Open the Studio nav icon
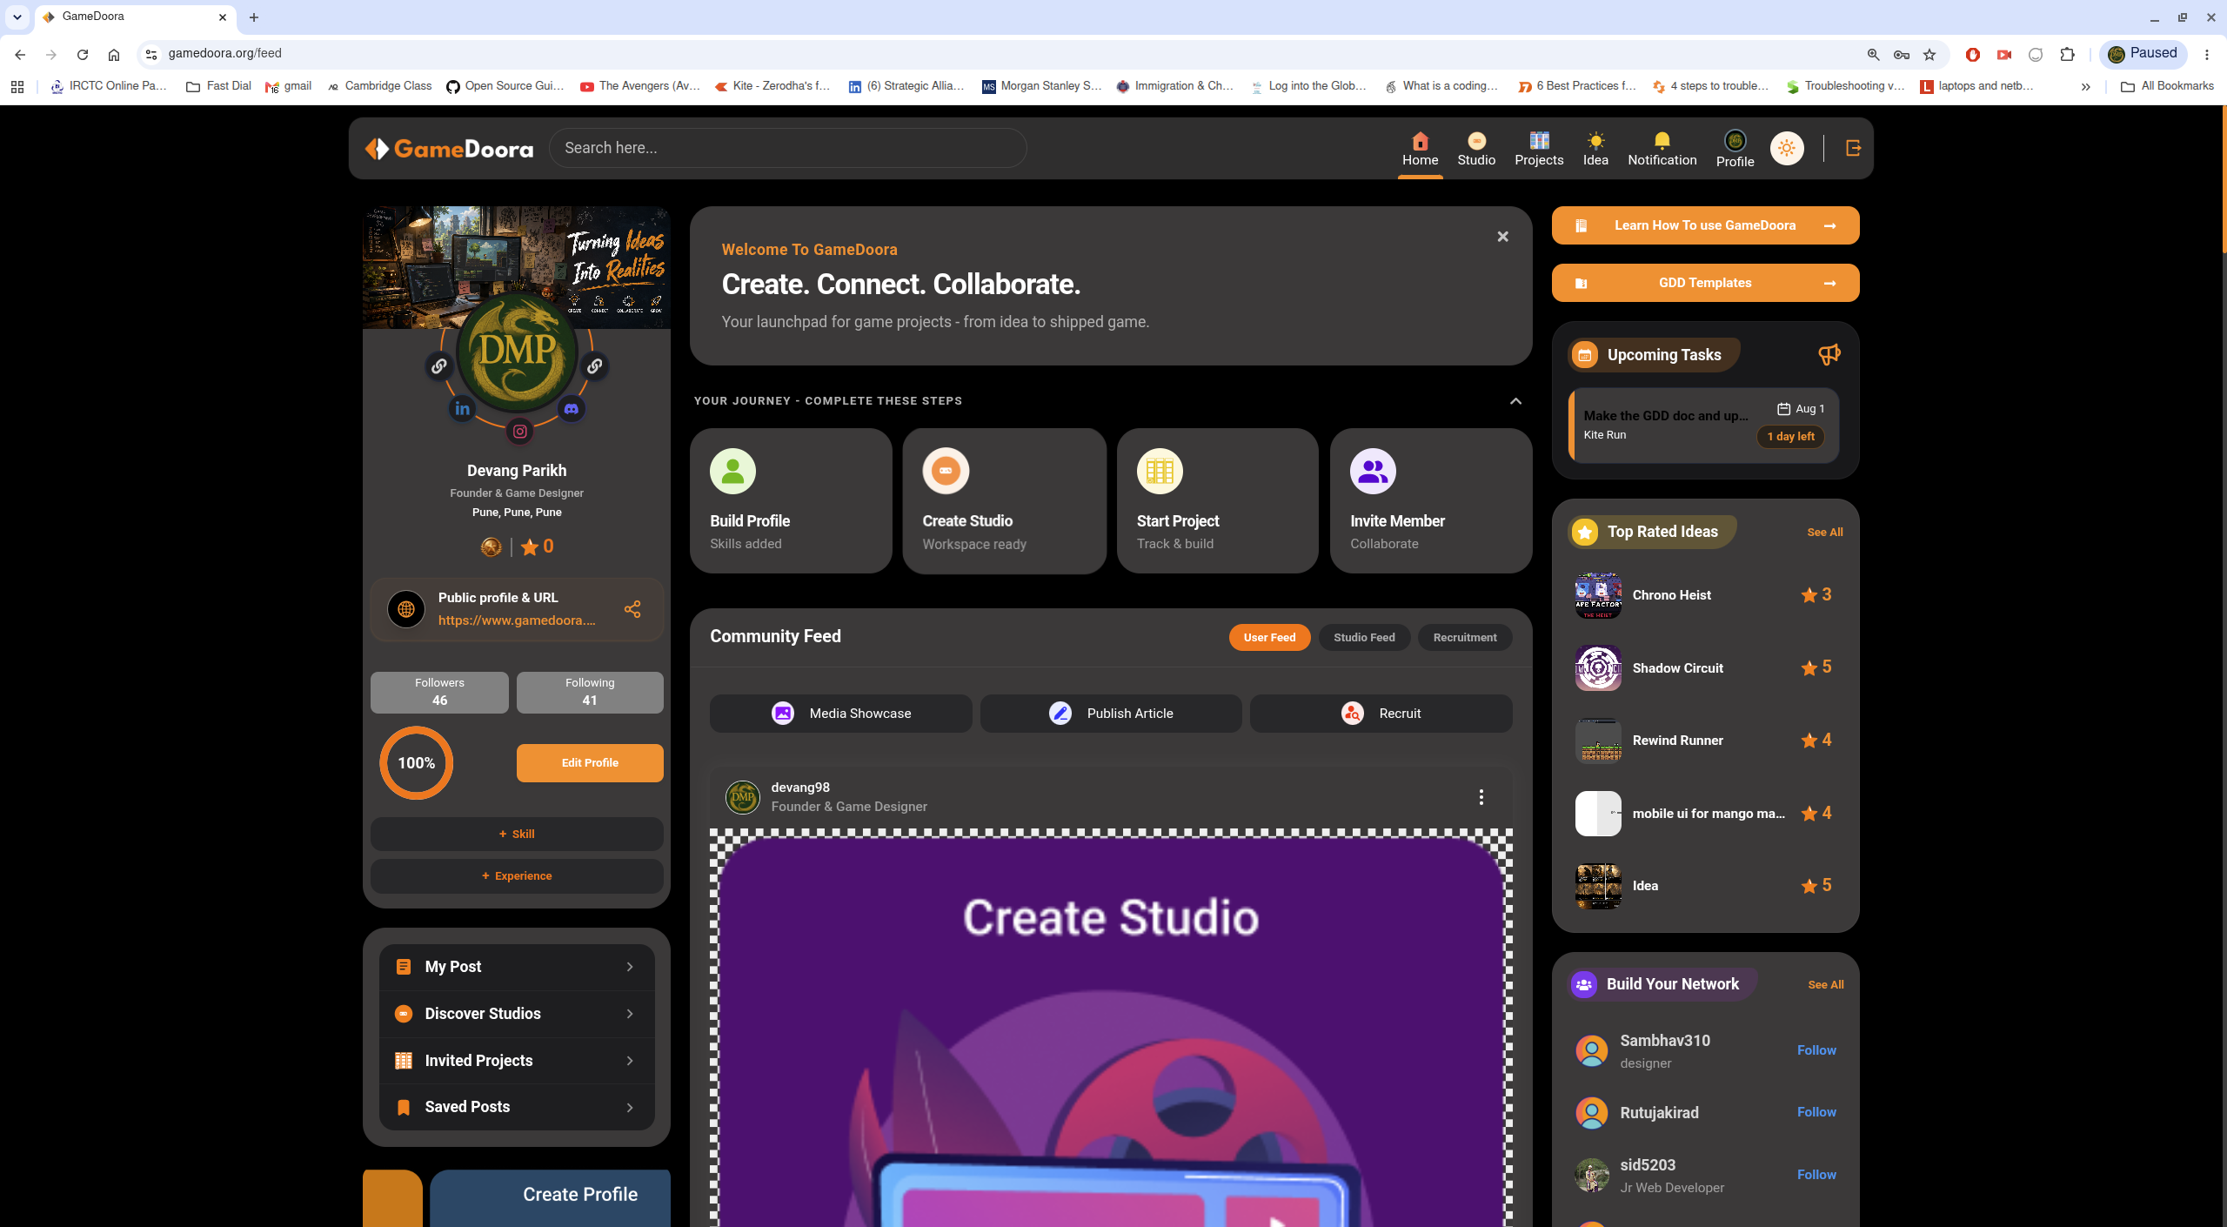This screenshot has width=2227, height=1227. click(x=1476, y=149)
